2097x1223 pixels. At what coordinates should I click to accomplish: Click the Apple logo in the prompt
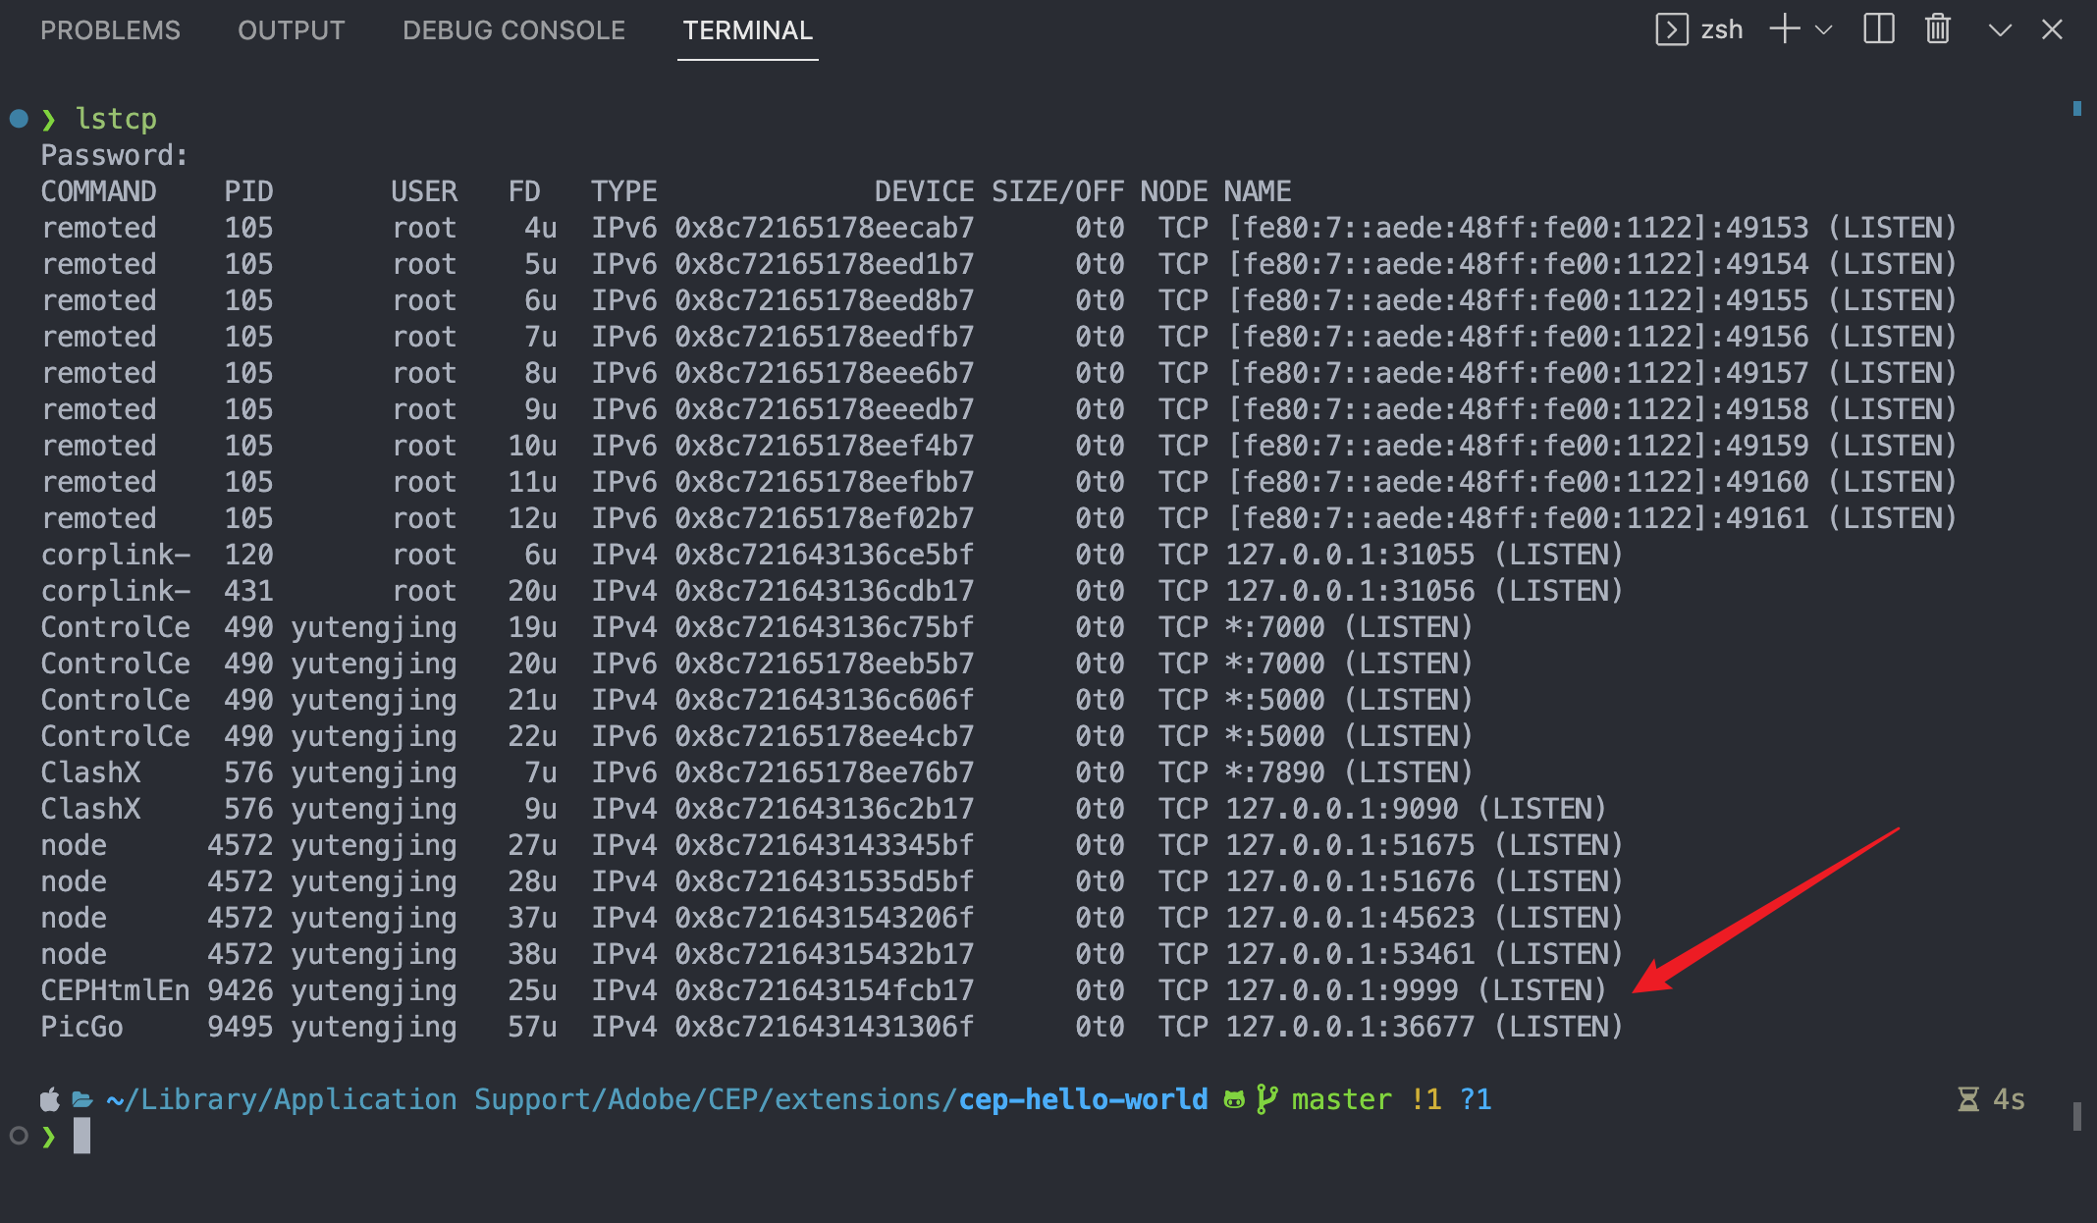coord(49,1099)
